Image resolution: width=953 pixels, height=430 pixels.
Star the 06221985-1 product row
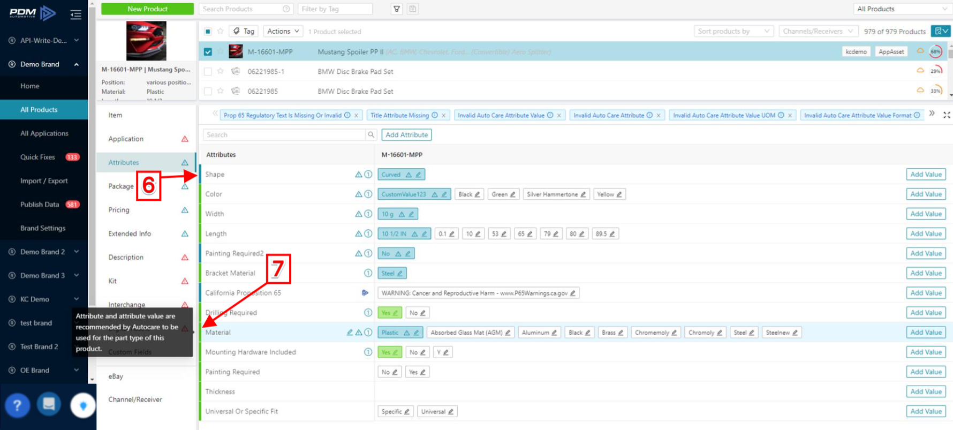point(220,71)
